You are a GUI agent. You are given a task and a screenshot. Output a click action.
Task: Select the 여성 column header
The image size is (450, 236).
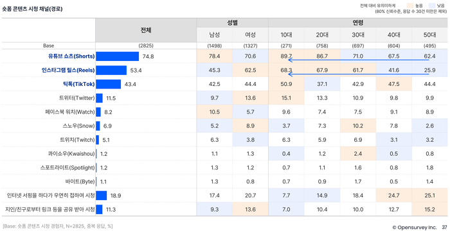(250, 35)
